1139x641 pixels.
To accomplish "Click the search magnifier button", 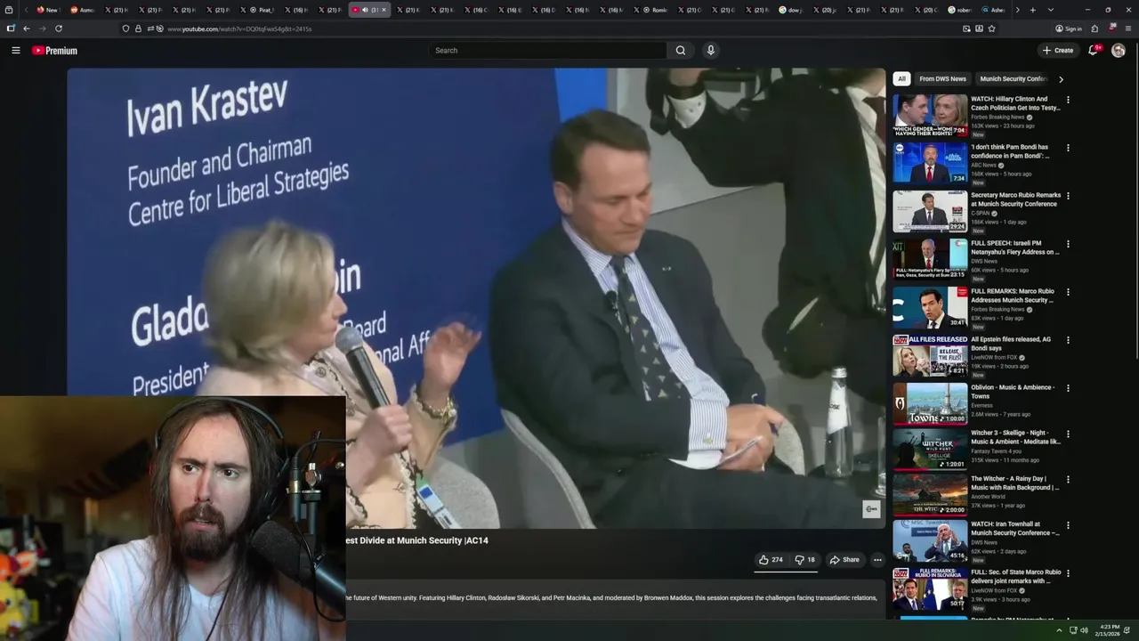I will (x=681, y=51).
